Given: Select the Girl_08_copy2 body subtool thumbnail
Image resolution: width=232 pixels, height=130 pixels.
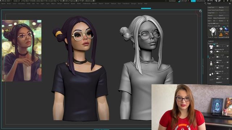Looking at the screenshot, I should click(x=211, y=64).
